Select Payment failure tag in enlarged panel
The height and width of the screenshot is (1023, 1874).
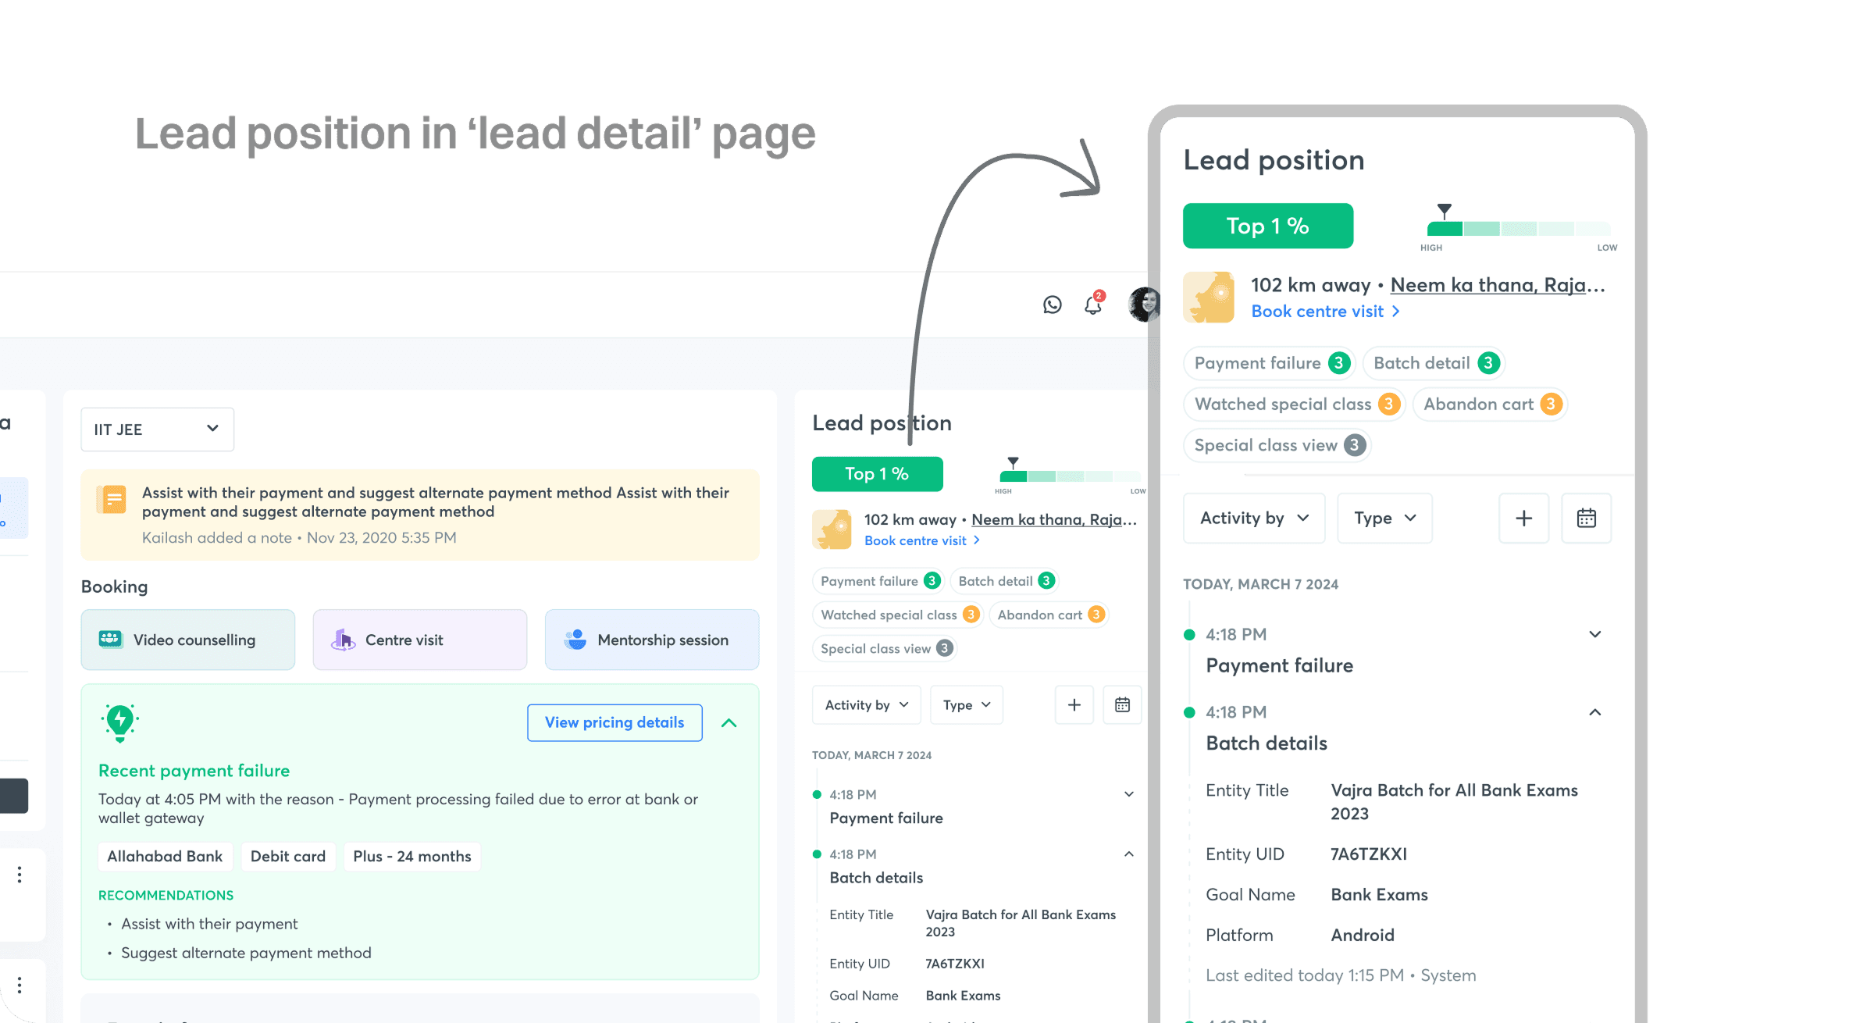1269,363
